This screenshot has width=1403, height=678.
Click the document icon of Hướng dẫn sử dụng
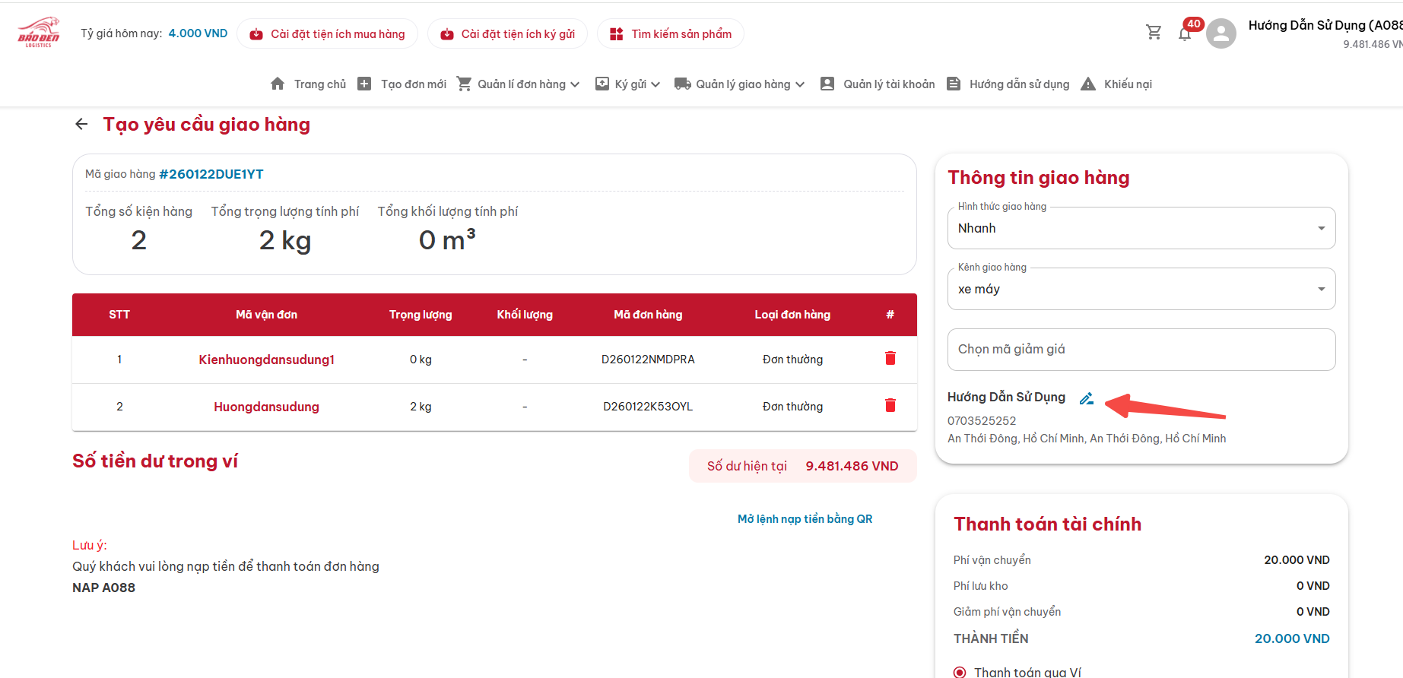pyautogui.click(x=954, y=84)
